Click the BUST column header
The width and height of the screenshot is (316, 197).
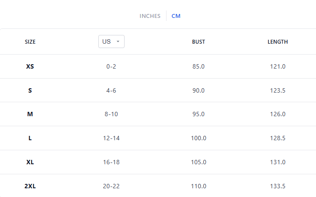tap(198, 42)
